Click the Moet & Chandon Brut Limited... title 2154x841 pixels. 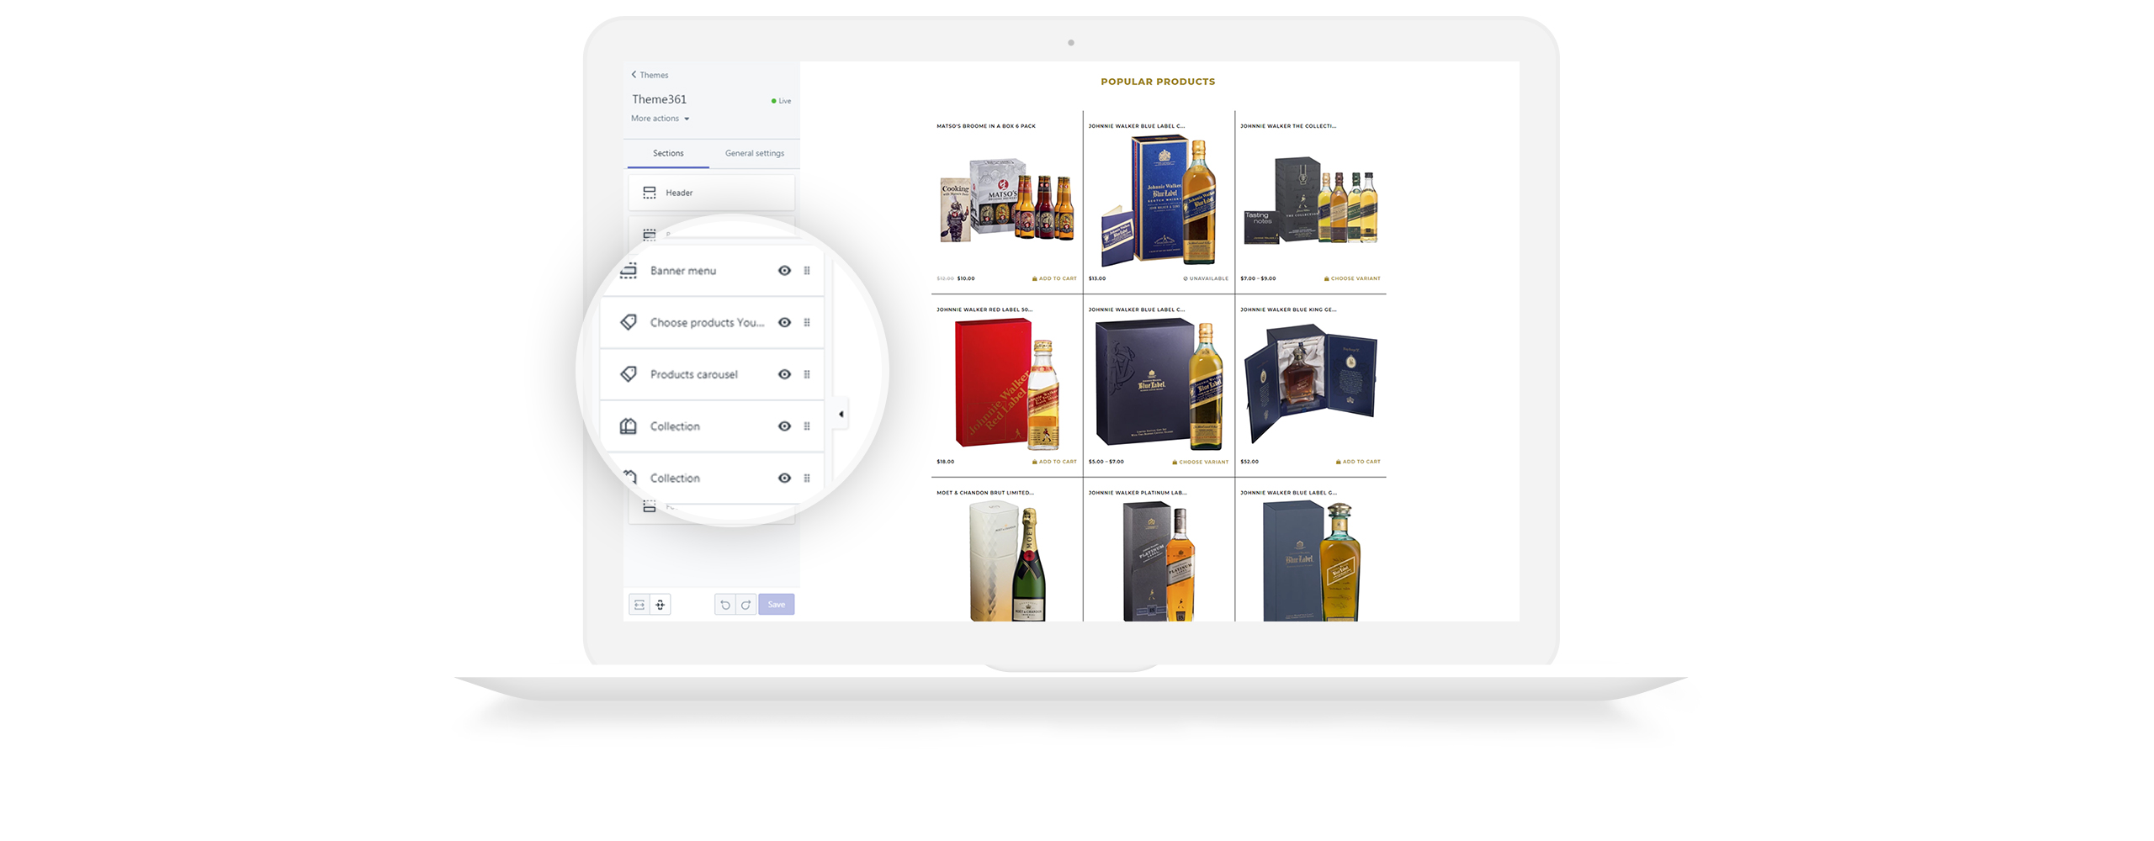pos(985,493)
